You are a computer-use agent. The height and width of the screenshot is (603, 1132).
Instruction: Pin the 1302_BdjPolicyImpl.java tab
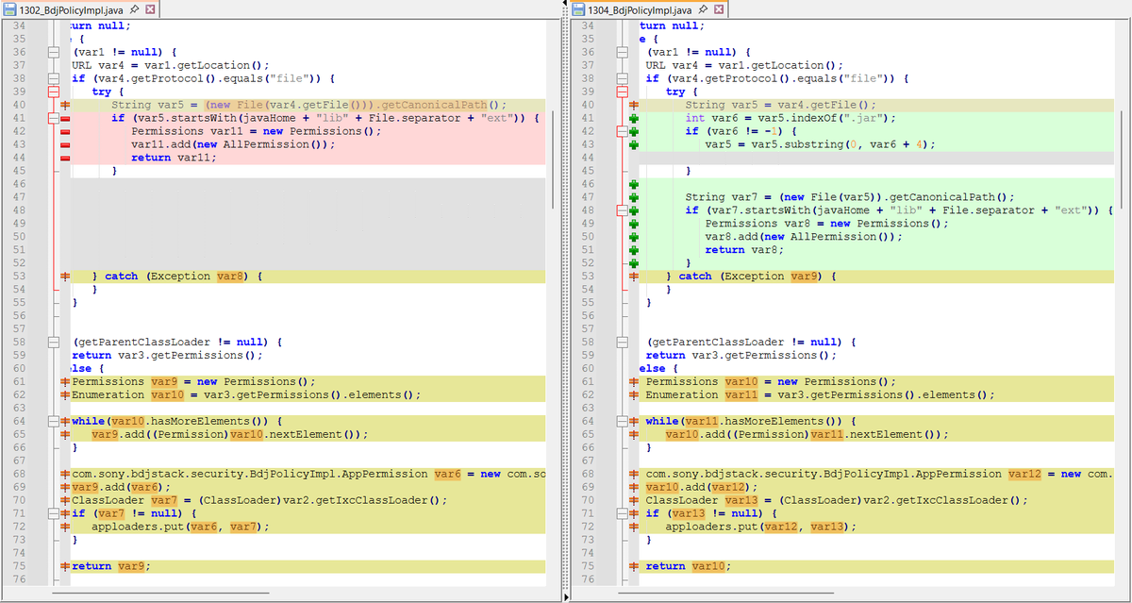[136, 9]
